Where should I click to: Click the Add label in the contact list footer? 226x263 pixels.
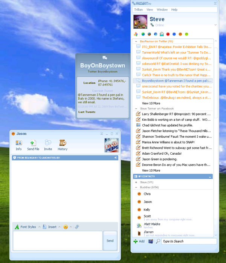(142, 241)
